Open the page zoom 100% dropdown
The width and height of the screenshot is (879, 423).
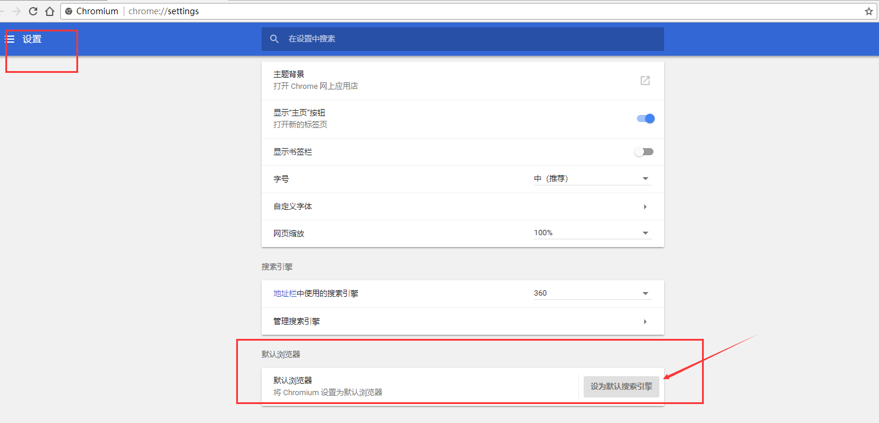coord(593,233)
